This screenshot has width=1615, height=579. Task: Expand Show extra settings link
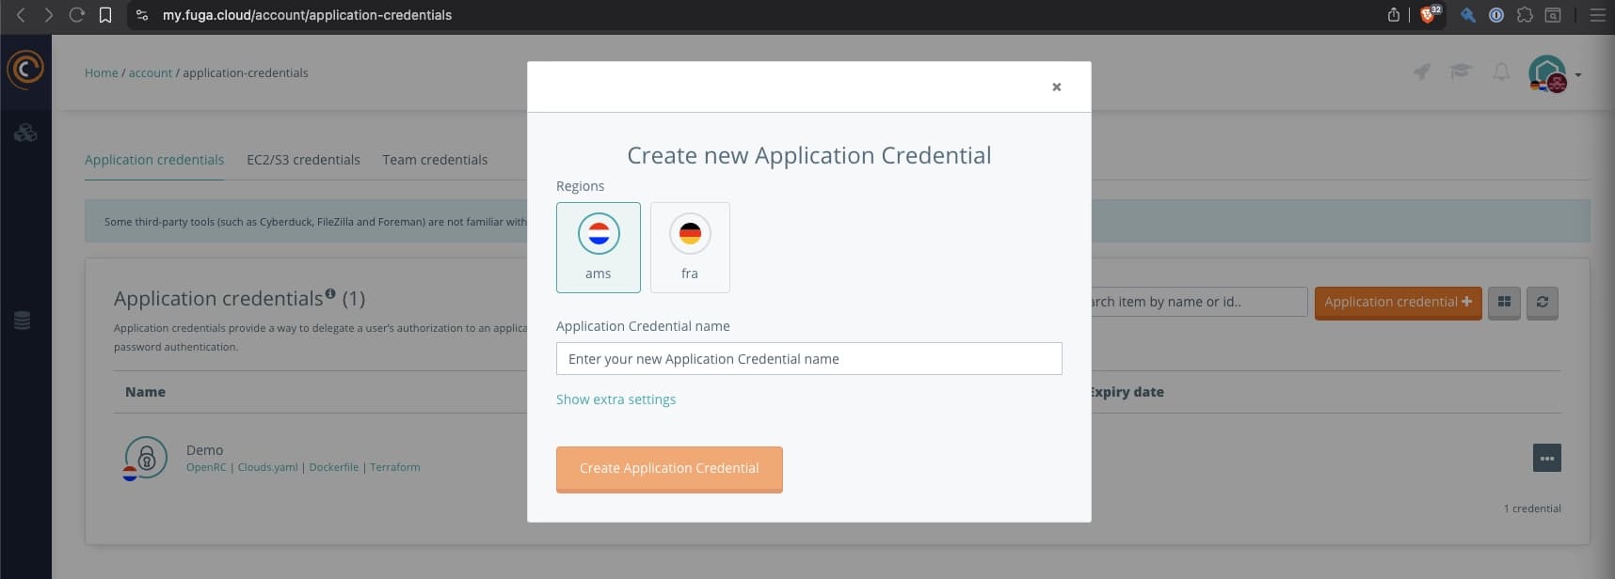coord(616,399)
